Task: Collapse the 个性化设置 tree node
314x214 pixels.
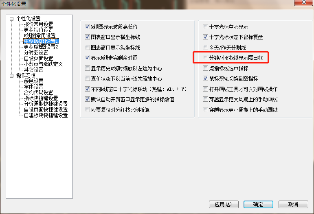Action: 12,19
